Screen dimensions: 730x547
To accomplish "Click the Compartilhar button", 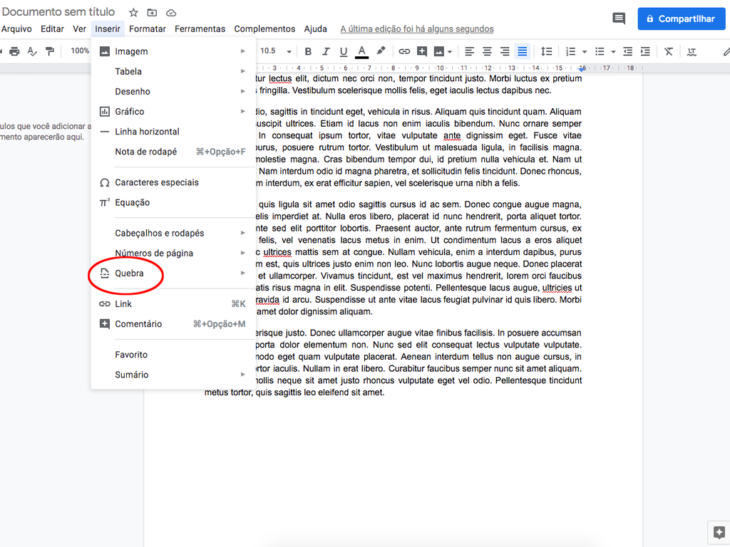I will pyautogui.click(x=681, y=19).
